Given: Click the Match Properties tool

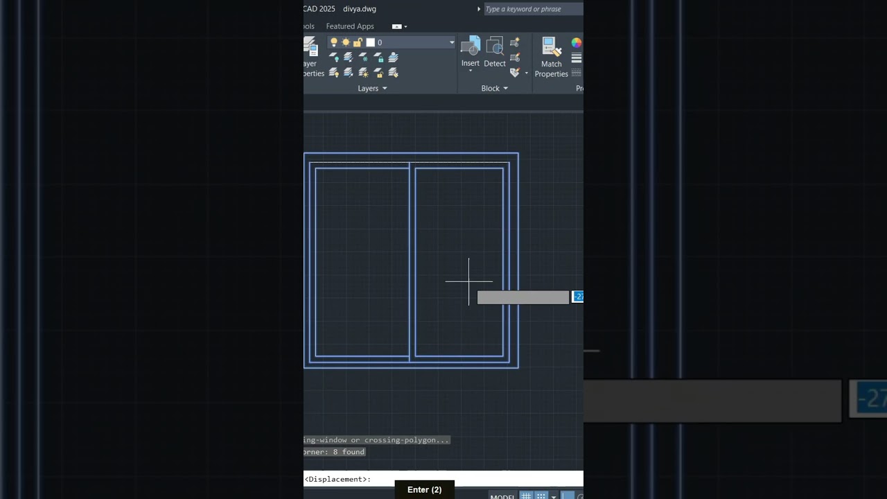Looking at the screenshot, I should coord(552,58).
